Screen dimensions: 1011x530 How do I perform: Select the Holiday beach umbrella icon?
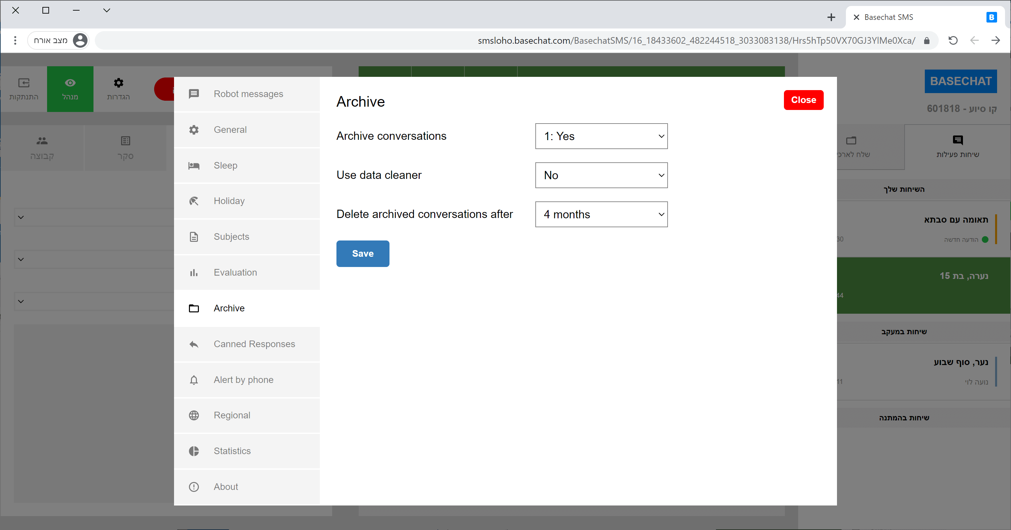(x=194, y=201)
